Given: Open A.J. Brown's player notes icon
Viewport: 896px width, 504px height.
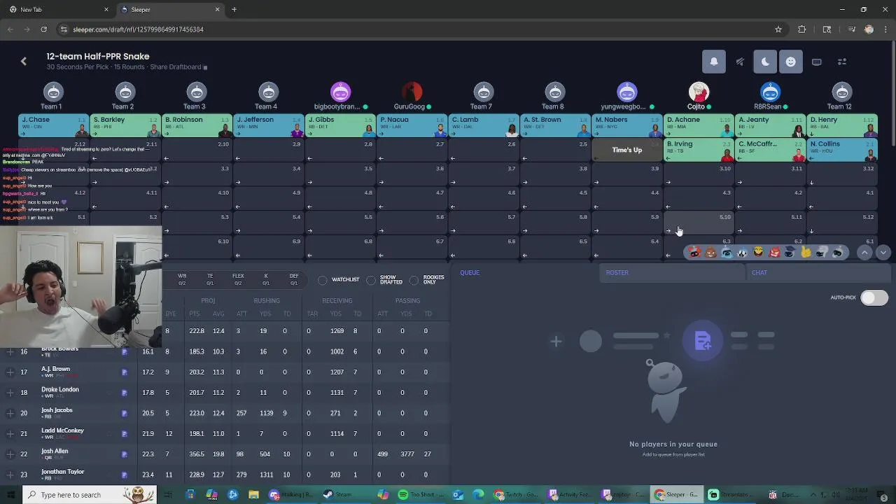Looking at the screenshot, I should (125, 372).
